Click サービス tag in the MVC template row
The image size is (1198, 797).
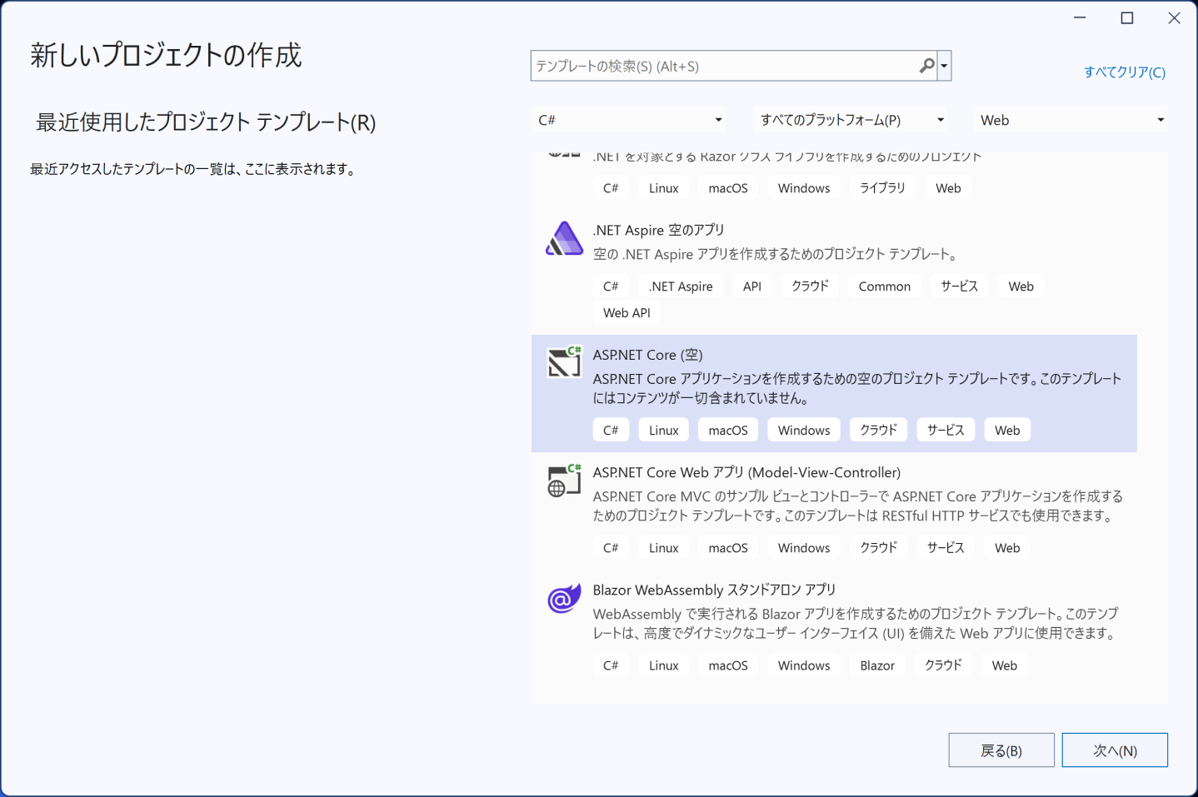(x=946, y=548)
